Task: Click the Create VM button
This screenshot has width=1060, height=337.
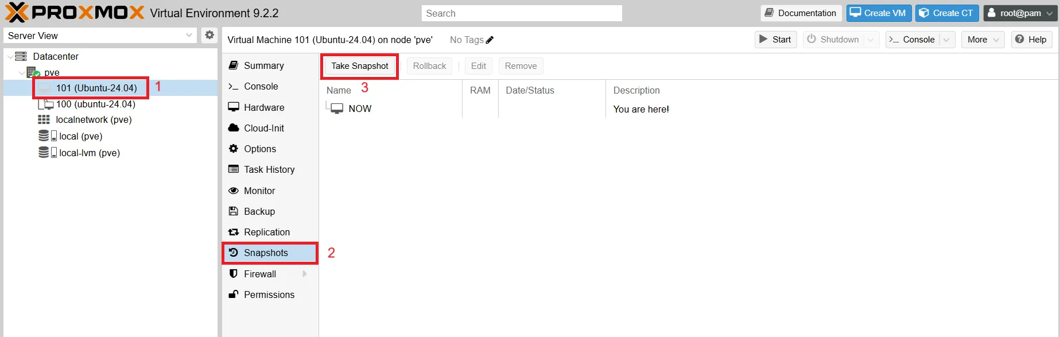Action: click(x=879, y=13)
